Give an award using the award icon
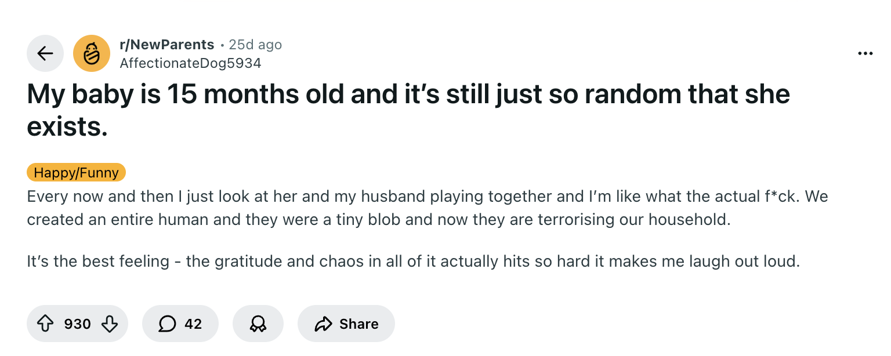The height and width of the screenshot is (356, 891). coord(258,324)
